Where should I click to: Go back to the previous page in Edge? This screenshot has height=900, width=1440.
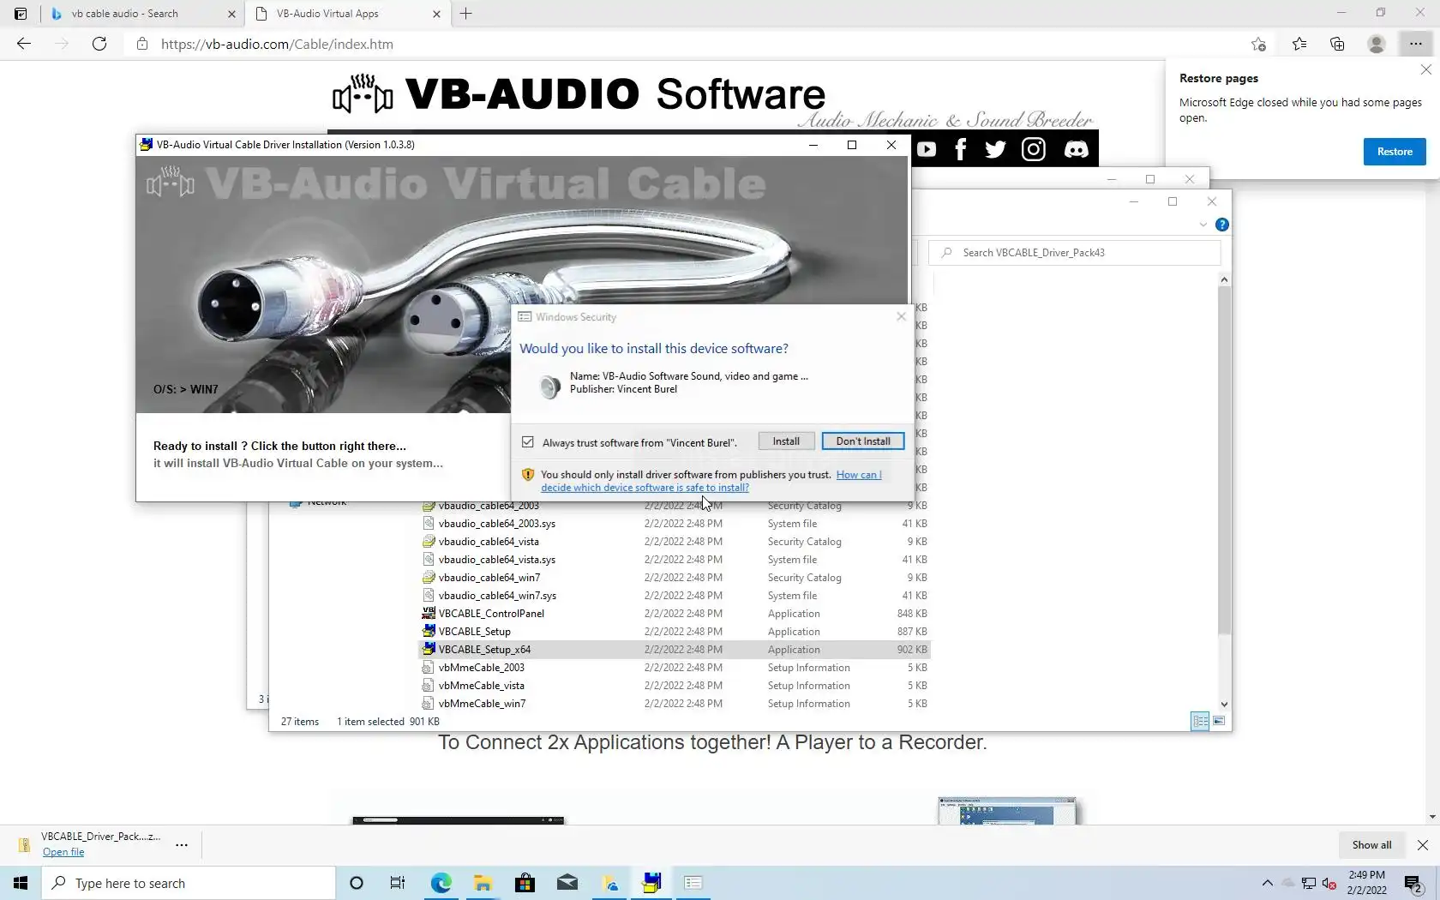(24, 44)
